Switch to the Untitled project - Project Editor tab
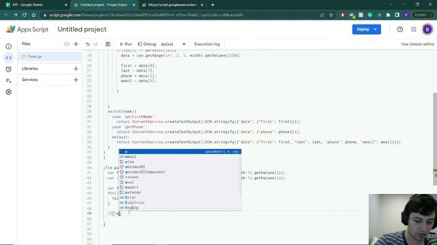Screen dimensions: 437x245 [x=104, y=5]
